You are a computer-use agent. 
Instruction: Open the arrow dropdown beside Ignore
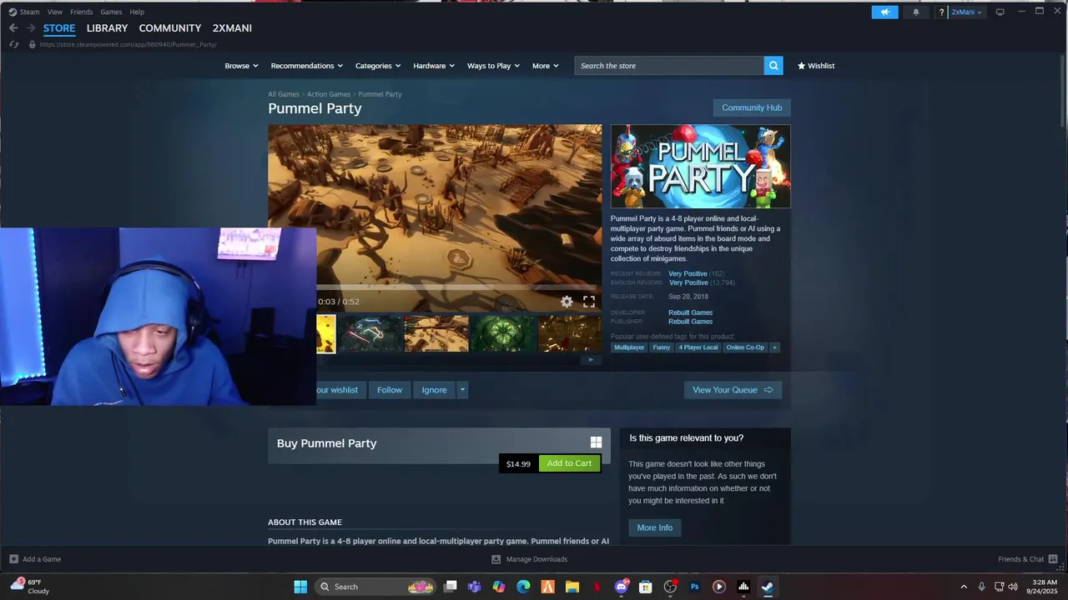(x=462, y=390)
